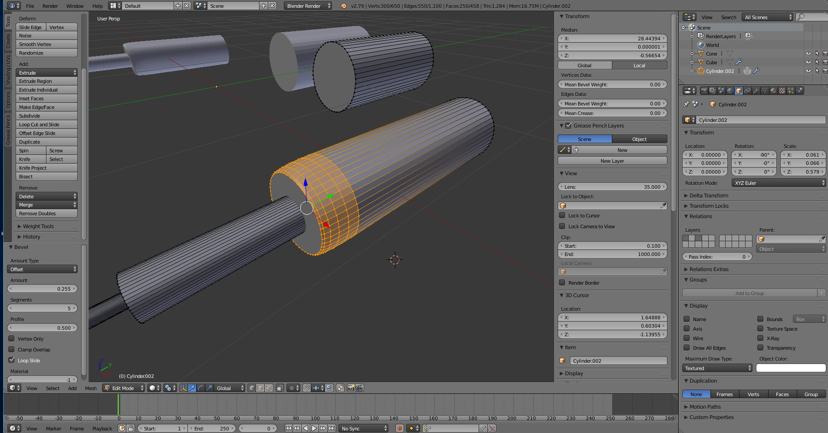The image size is (828, 433).
Task: Toggle visibility eye of Cylinder.002
Action: [808, 71]
